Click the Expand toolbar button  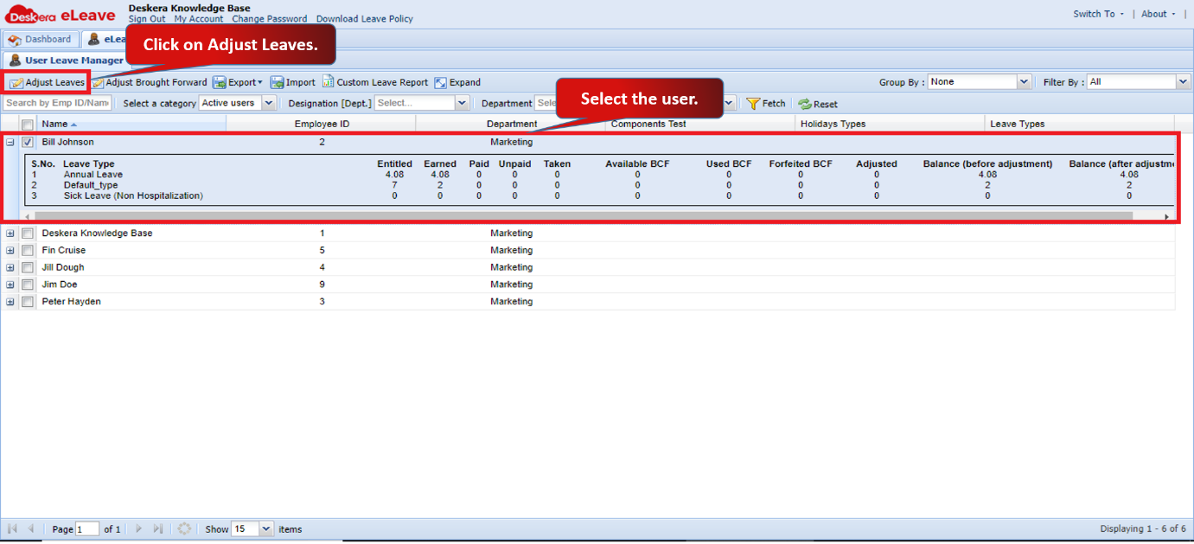pos(457,82)
